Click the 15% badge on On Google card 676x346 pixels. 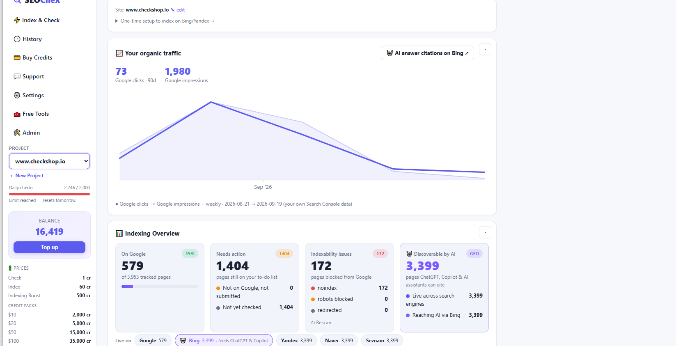click(190, 254)
